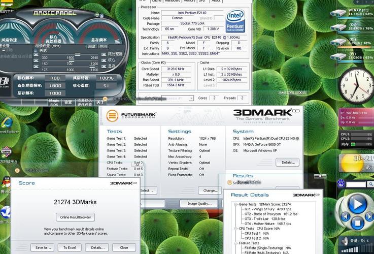Switch to CPU-Z About tab
Viewport: 374px width, 254px height.
pos(216,1)
